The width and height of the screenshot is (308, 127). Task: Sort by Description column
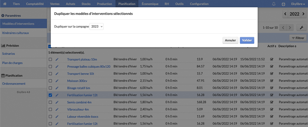point(287,46)
